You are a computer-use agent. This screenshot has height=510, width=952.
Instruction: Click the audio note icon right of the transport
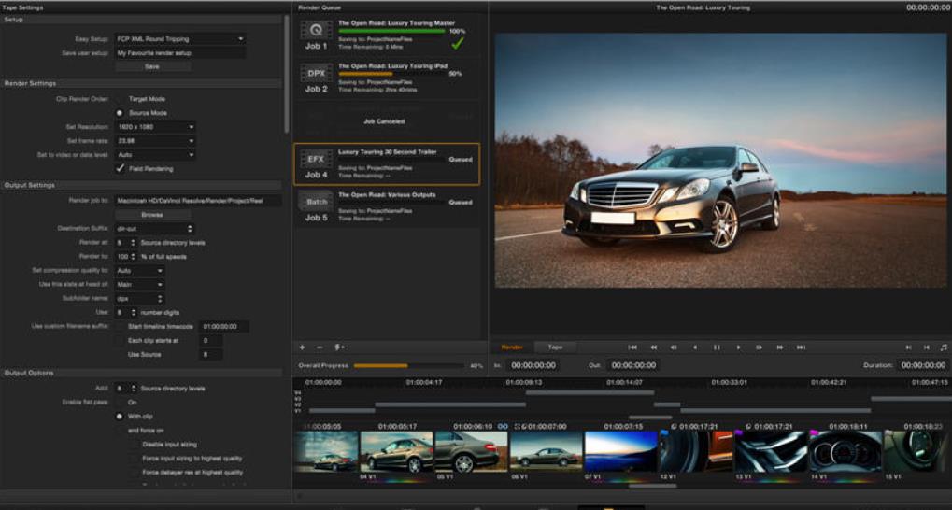(x=943, y=347)
